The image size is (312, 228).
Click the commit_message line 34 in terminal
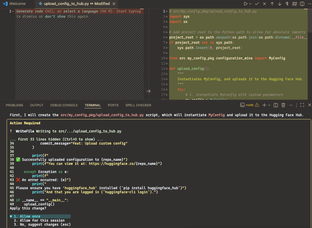point(84,143)
